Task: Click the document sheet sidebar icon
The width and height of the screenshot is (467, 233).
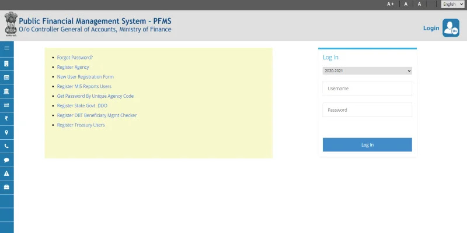Action: click(x=6, y=64)
